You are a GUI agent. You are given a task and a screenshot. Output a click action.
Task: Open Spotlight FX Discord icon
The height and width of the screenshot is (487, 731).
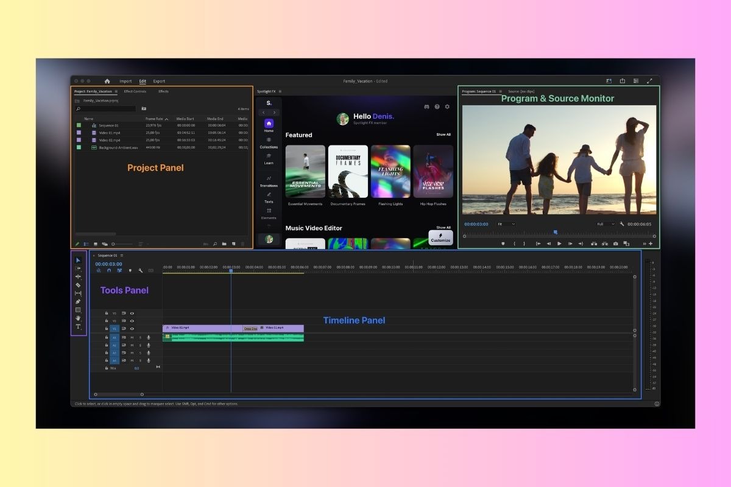click(426, 107)
